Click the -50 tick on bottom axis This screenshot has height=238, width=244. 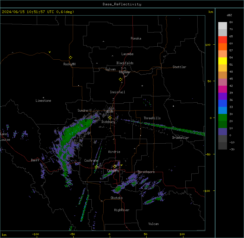point(72,234)
